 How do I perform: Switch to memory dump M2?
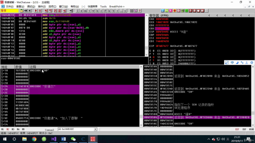click(x=8, y=129)
